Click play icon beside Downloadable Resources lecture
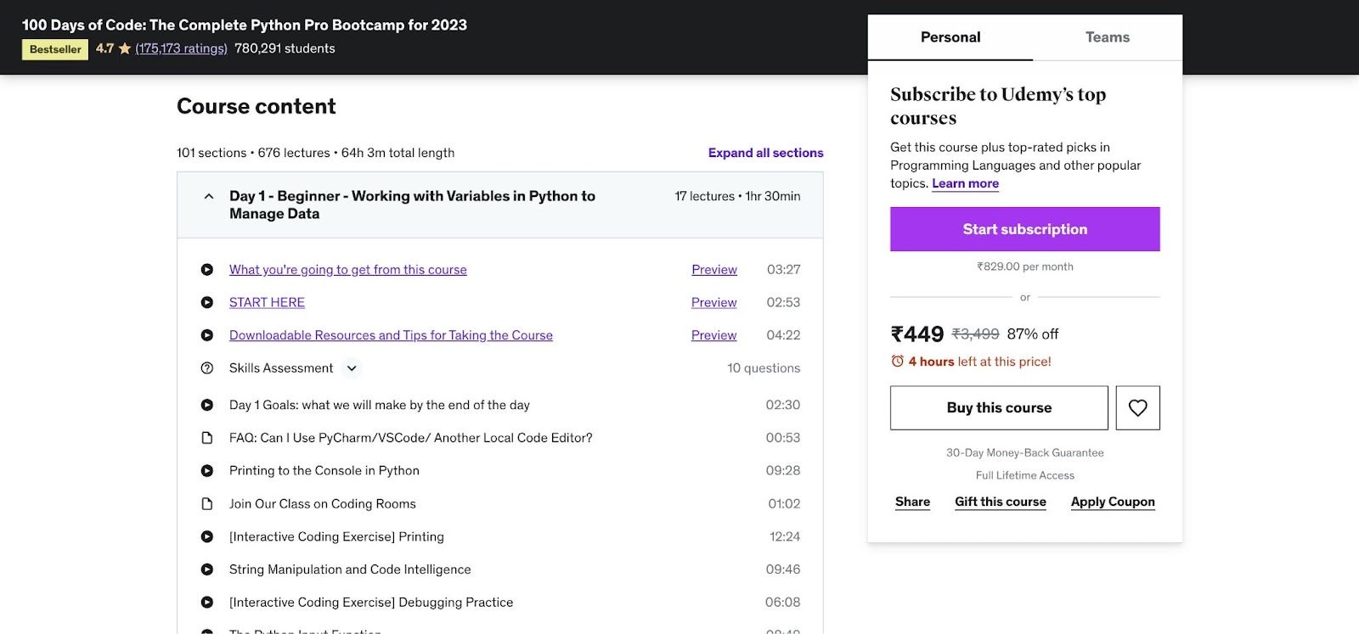Image resolution: width=1359 pixels, height=634 pixels. [x=206, y=335]
